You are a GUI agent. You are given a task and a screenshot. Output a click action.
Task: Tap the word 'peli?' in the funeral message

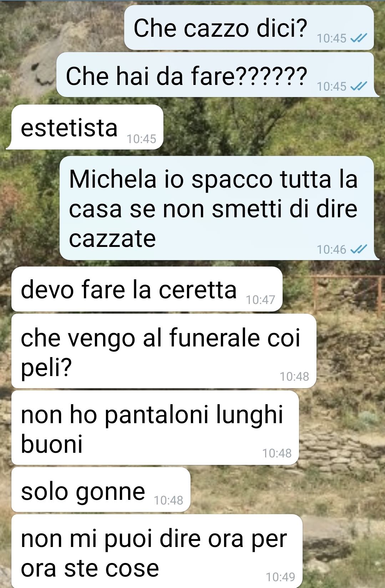46,367
